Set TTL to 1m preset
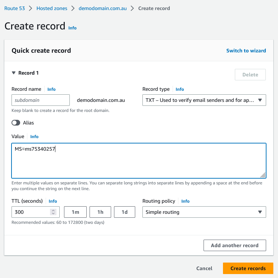Screen dimensions: 278x278 [75, 212]
